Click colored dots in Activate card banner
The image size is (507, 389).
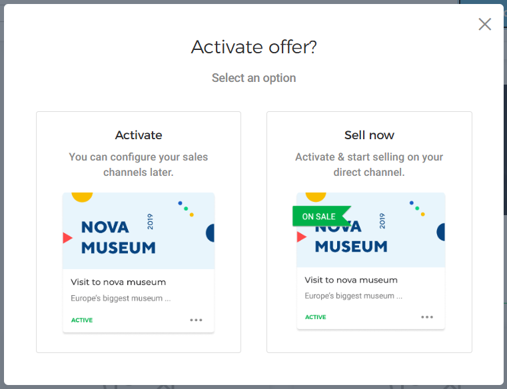186,208
